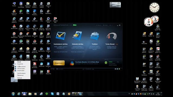Select the Nero Express desktop shortcut
This screenshot has width=173, height=97.
[x=28, y=34]
